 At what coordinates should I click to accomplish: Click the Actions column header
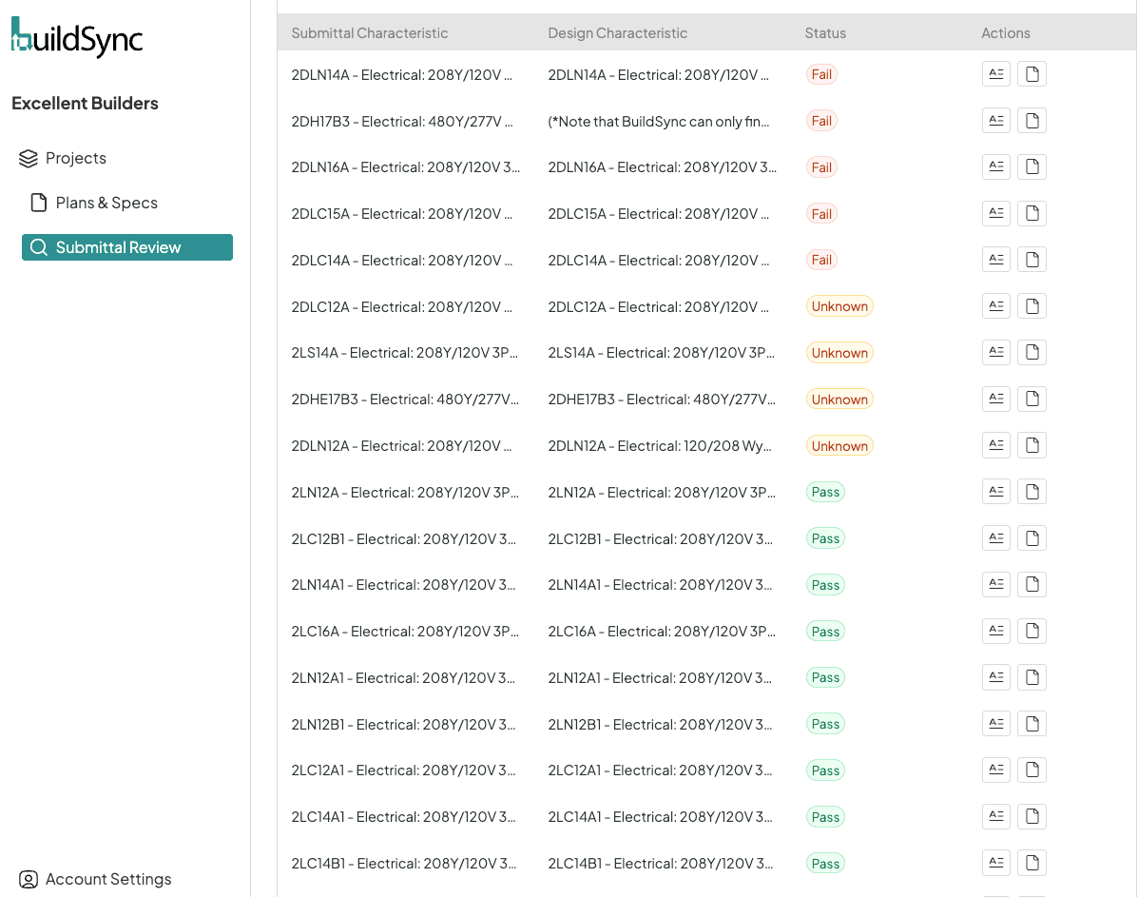pos(1005,32)
